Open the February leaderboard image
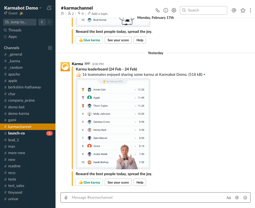This screenshot has height=208, width=255. [113, 124]
